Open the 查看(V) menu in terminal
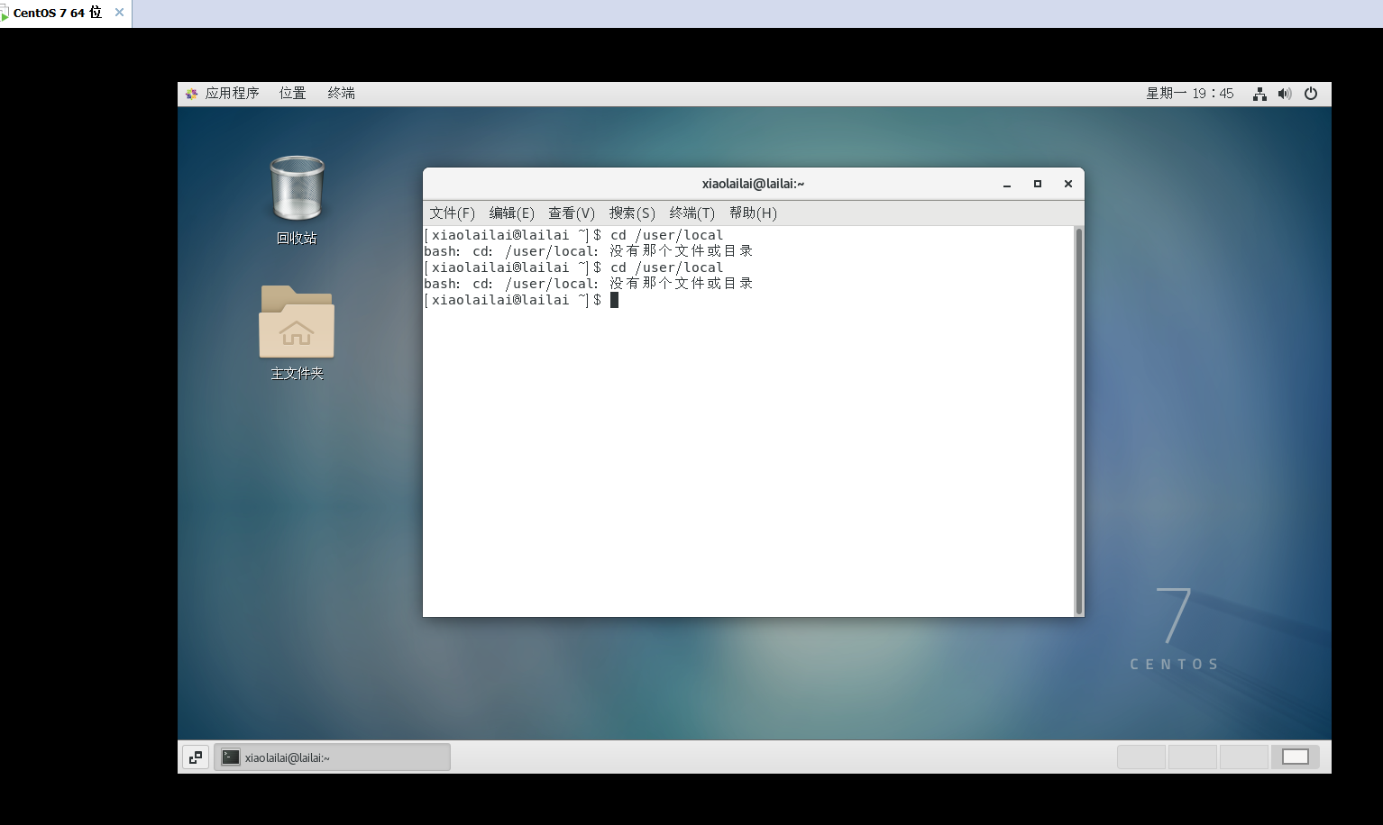 click(x=572, y=213)
